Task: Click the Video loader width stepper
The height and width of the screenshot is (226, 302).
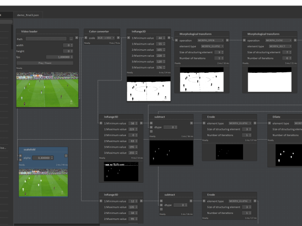Action: tap(71, 45)
